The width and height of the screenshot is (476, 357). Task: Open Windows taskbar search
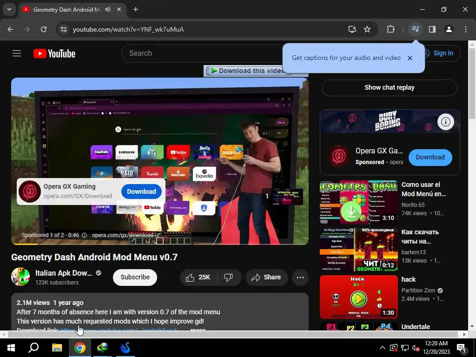click(x=33, y=348)
